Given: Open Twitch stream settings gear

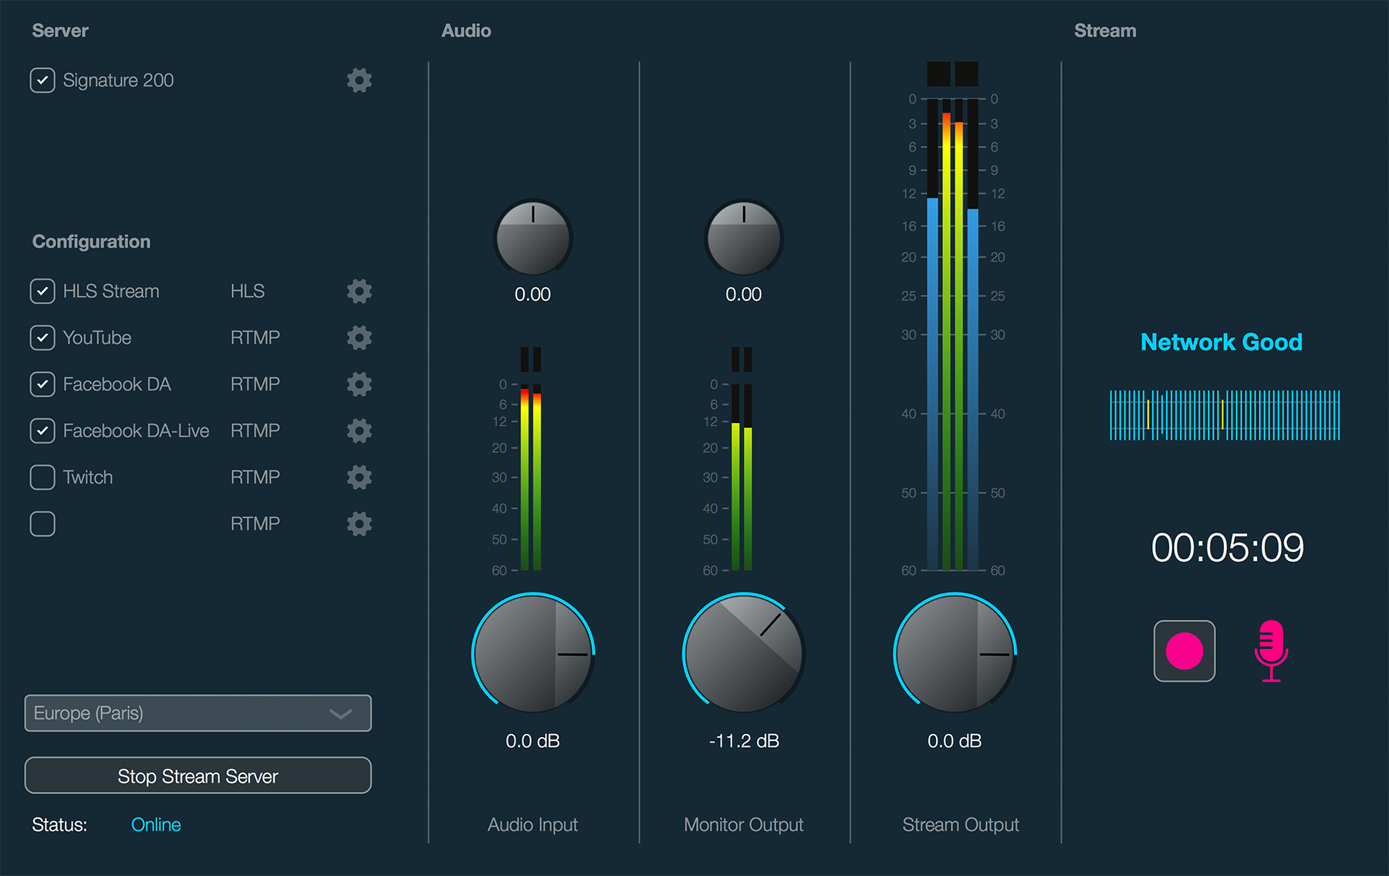Looking at the screenshot, I should 358,477.
